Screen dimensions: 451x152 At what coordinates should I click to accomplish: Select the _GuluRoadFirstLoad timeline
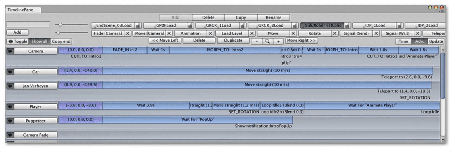(322, 25)
